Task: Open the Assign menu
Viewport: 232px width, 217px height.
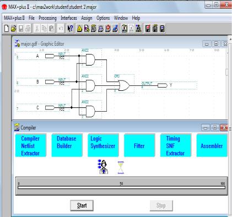Action: (87, 18)
